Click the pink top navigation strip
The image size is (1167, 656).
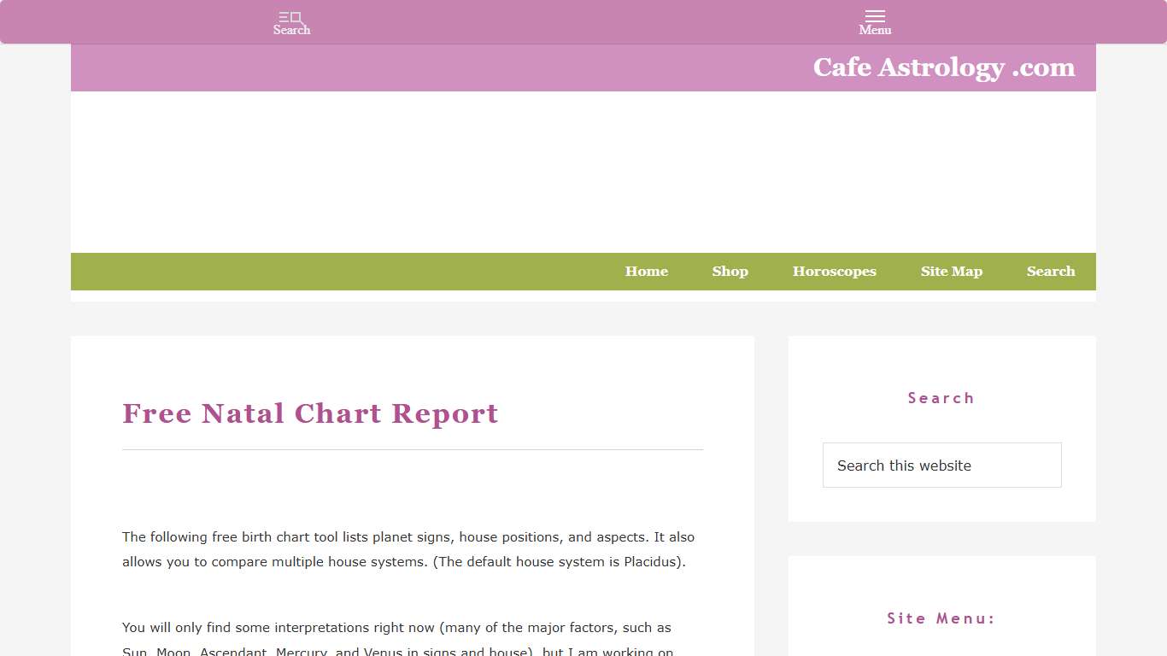click(x=583, y=21)
